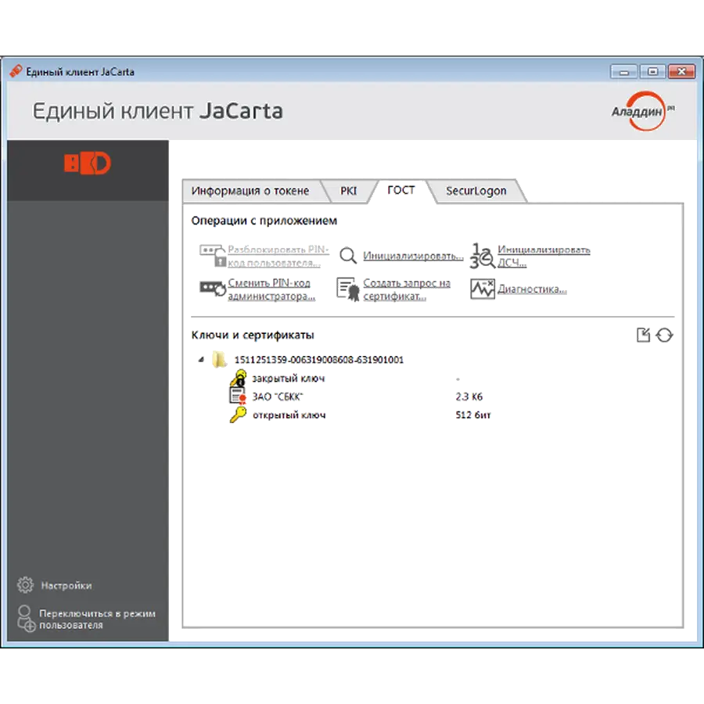Select the container folder icon
The image size is (704, 704).
(219, 359)
